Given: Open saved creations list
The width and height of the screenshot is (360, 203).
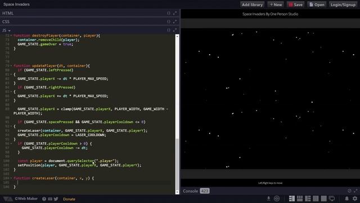Looking at the screenshot, I should pyautogui.click(x=317, y=5).
